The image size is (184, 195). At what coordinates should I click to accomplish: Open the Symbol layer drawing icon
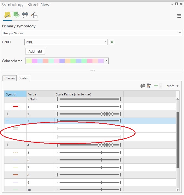(25, 15)
